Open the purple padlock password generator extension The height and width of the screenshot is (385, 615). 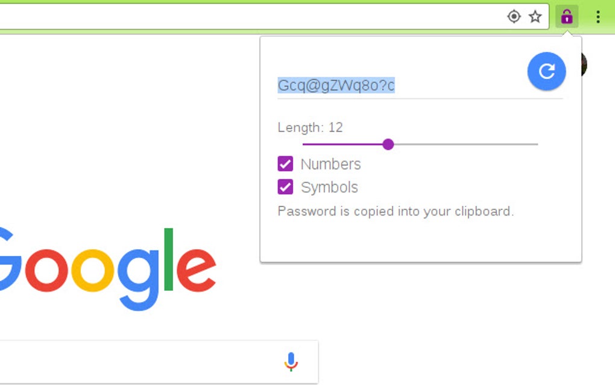(567, 16)
